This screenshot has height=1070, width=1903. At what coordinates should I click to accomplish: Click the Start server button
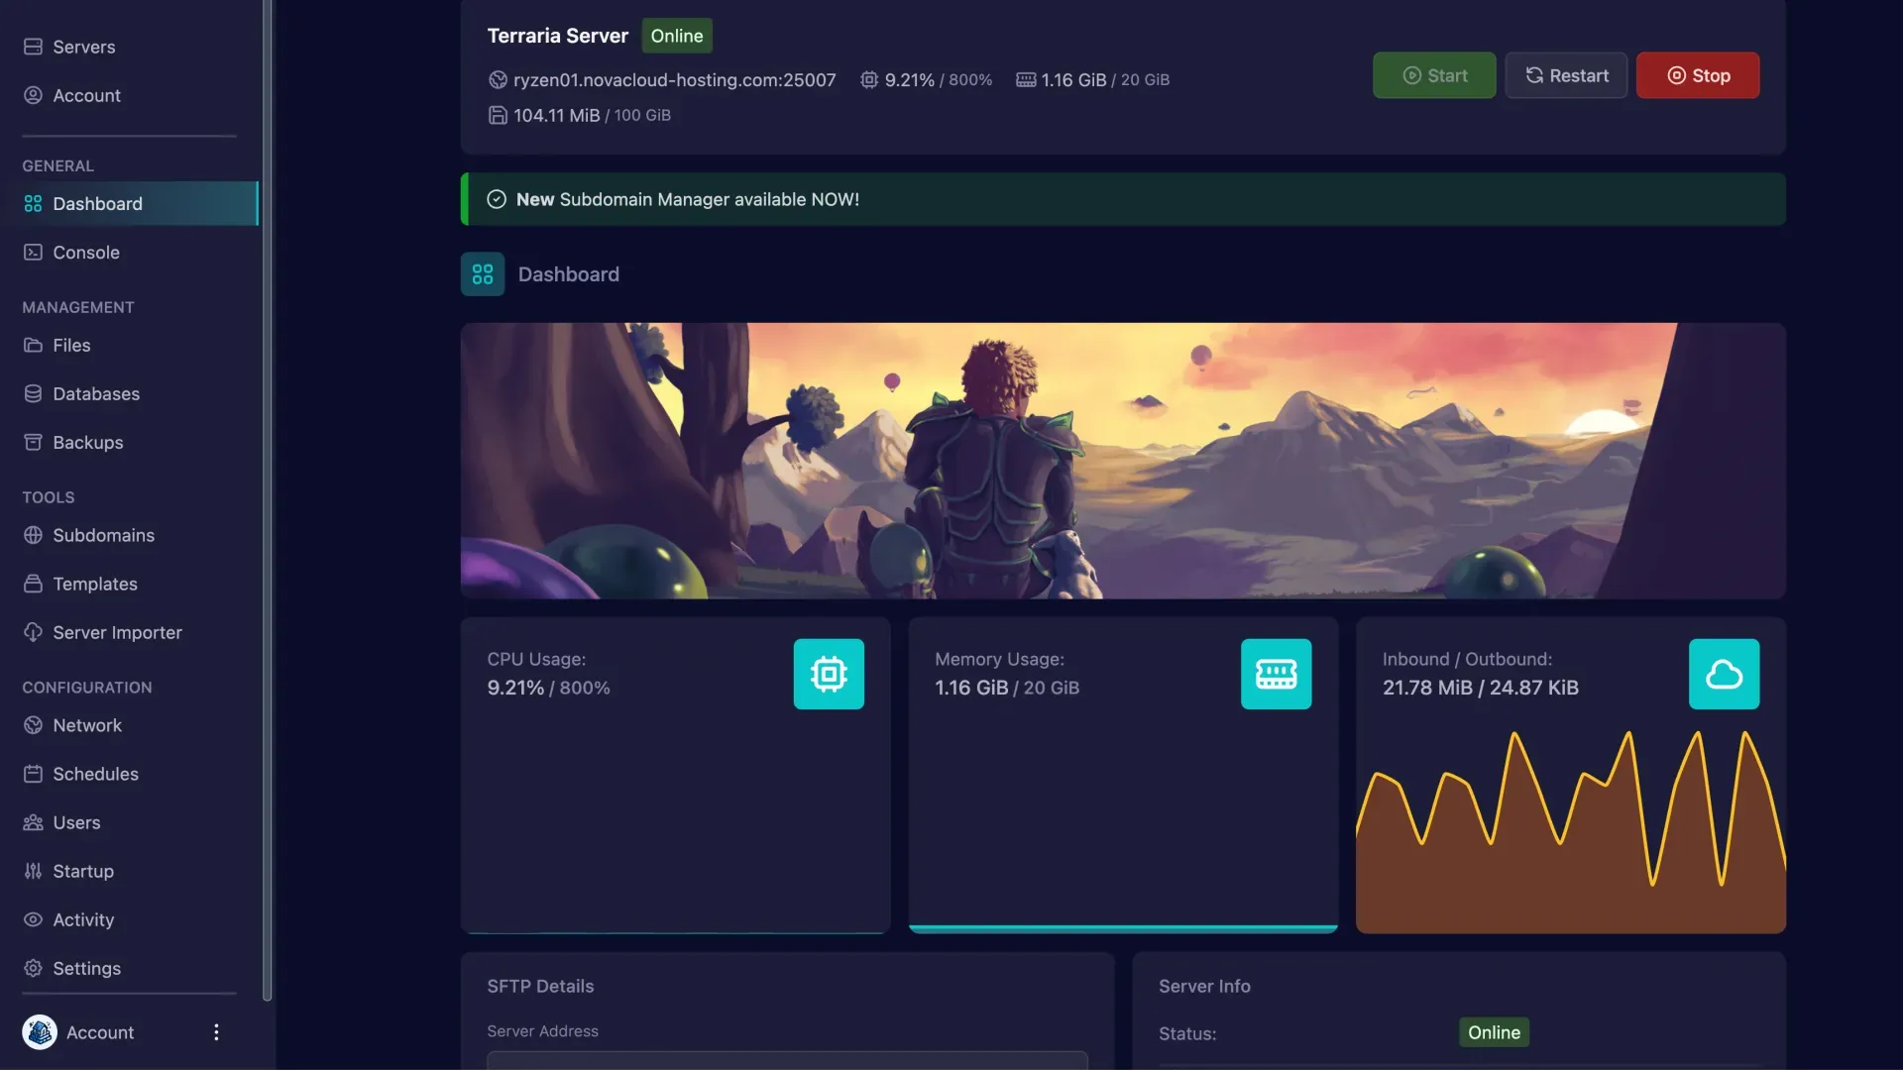click(1434, 75)
